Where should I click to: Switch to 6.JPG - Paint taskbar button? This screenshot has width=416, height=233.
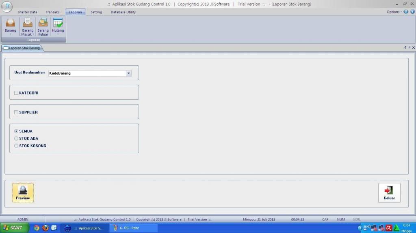pyautogui.click(x=133, y=228)
